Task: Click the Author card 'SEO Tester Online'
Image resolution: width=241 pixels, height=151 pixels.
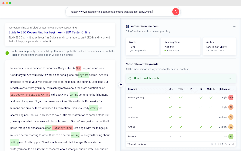Action: tap(219, 46)
